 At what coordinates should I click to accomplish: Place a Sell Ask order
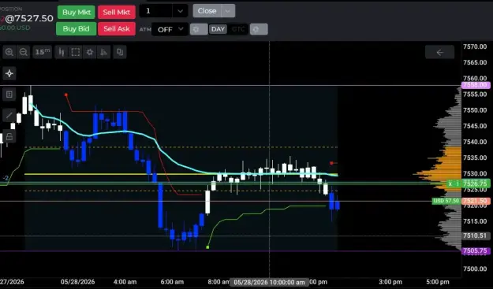tap(117, 29)
